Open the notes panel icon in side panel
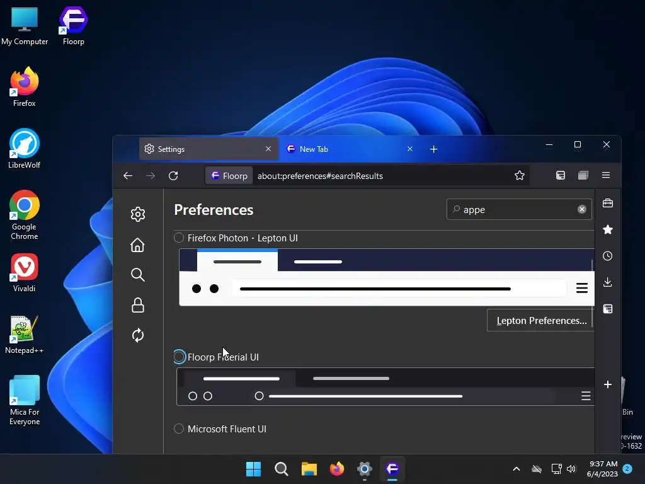The height and width of the screenshot is (484, 645). [x=608, y=309]
